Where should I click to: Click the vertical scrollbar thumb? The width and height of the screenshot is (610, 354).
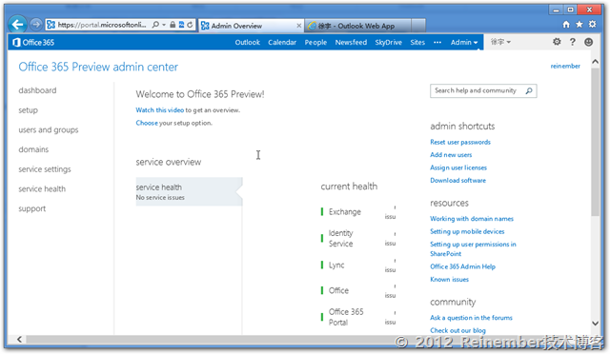point(595,142)
